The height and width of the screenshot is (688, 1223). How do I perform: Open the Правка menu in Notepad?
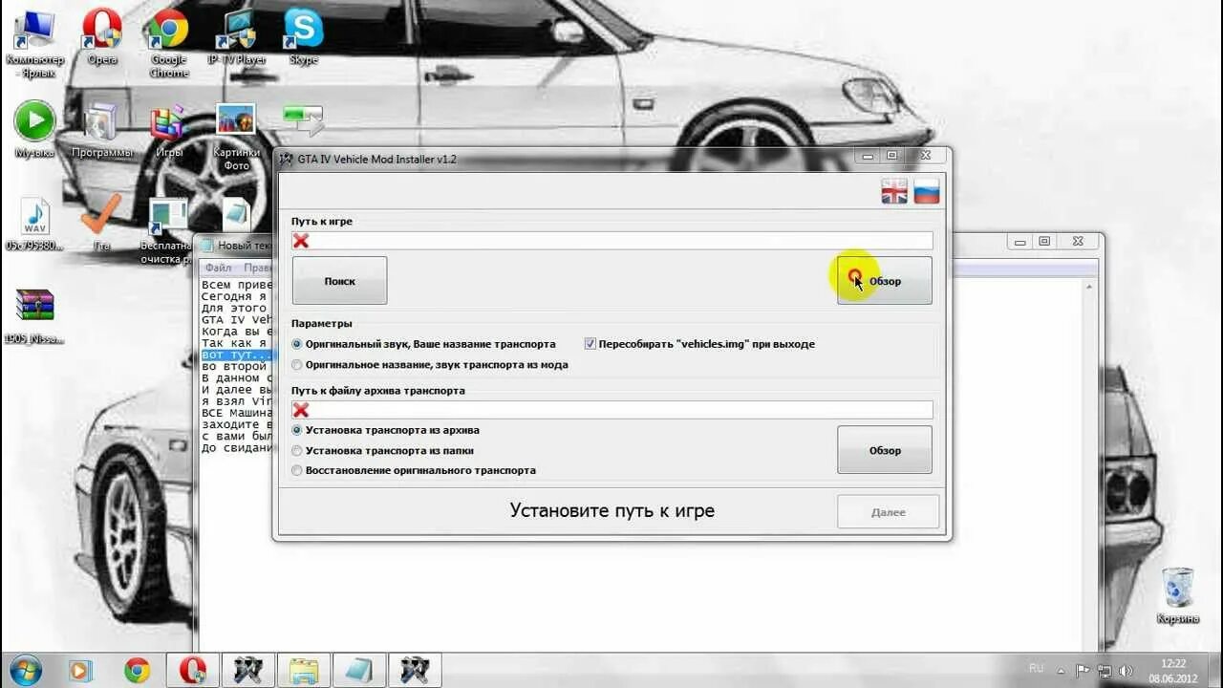click(258, 269)
